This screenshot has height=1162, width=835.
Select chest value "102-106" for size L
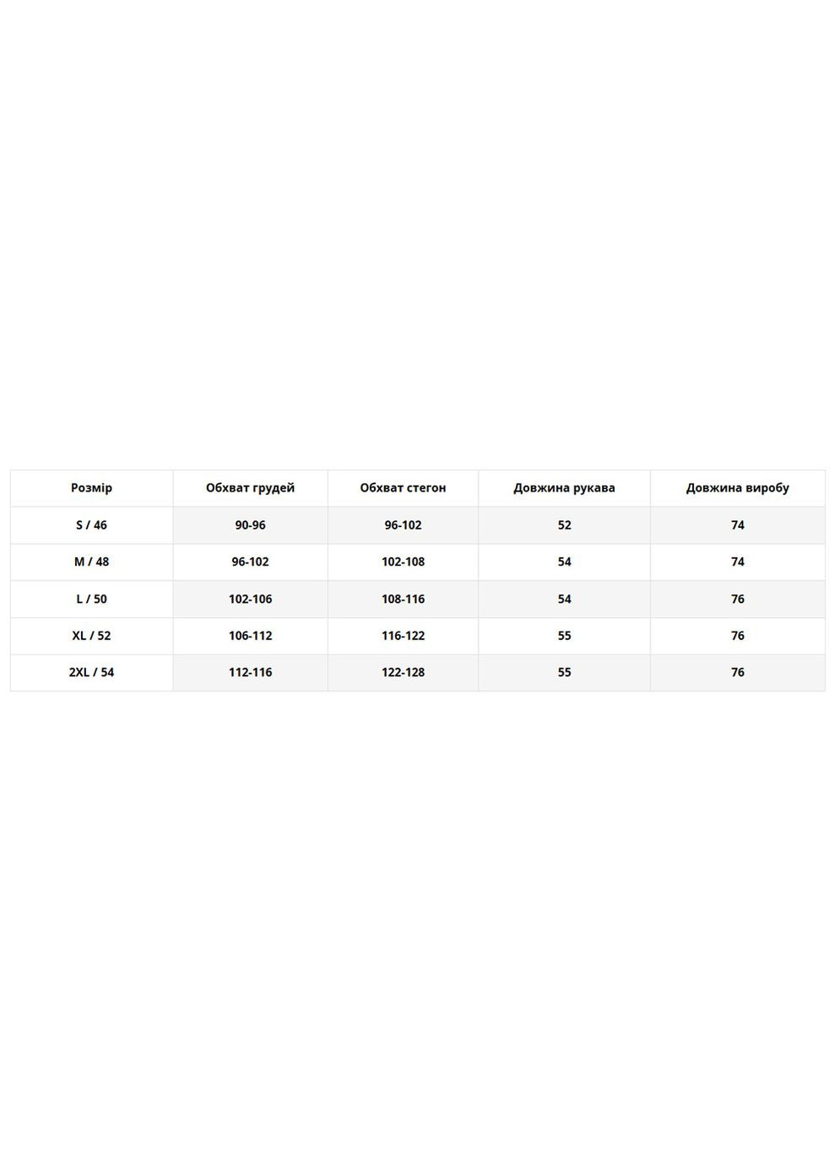250,599
